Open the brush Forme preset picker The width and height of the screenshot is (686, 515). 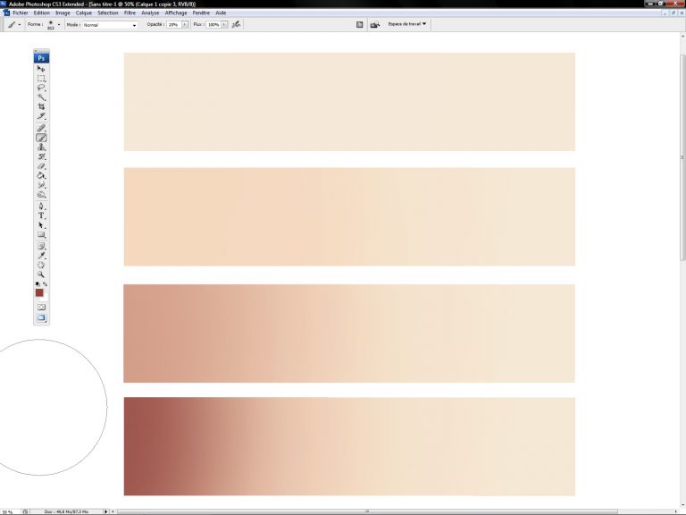coord(52,25)
